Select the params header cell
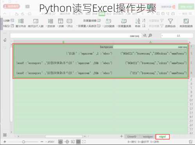The width and height of the screenshot is (195, 145). click(150, 47)
